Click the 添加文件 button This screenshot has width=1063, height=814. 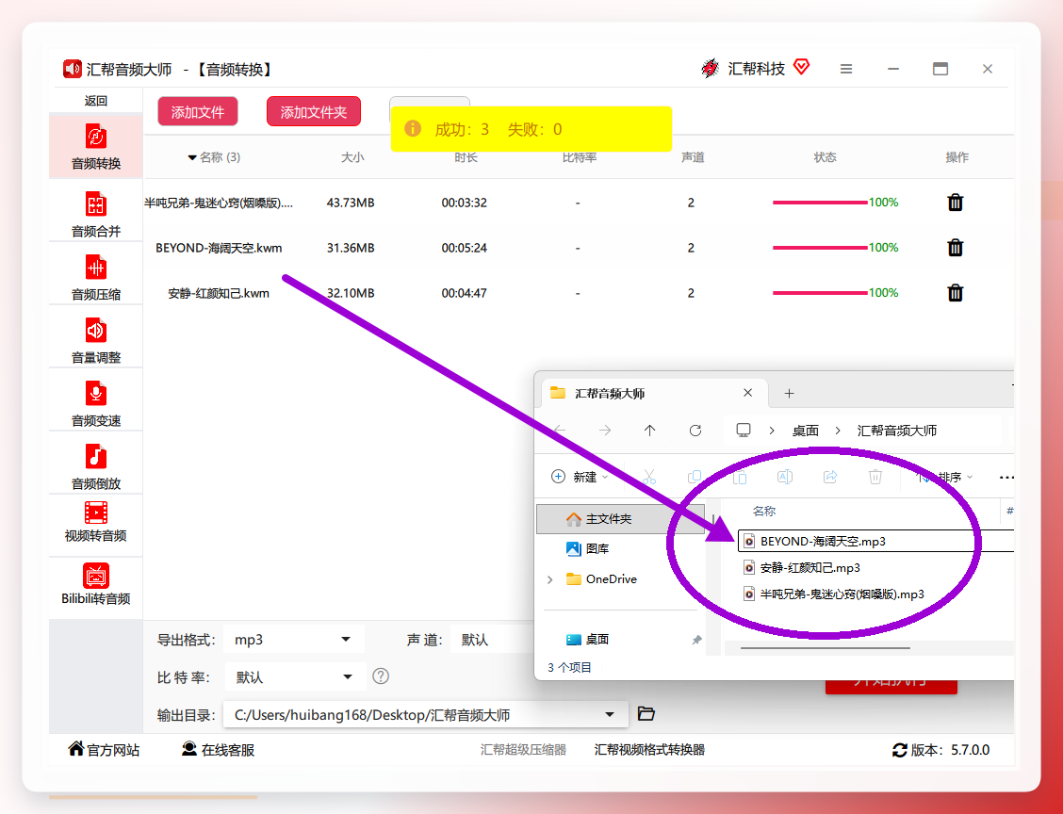pyautogui.click(x=197, y=112)
